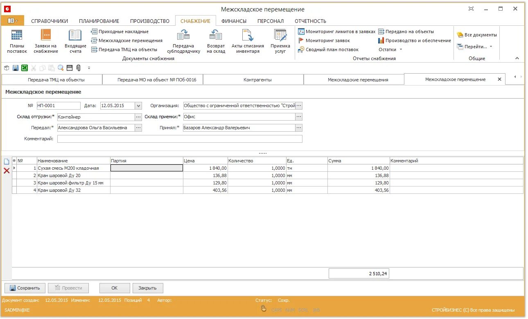
Task: Switch to ПРОИЗВОДСТВО ribbon tab
Action: [x=150, y=21]
